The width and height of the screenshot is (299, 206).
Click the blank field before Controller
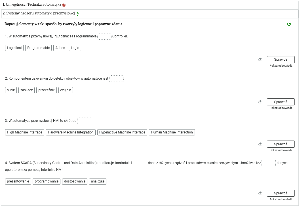(104, 36)
